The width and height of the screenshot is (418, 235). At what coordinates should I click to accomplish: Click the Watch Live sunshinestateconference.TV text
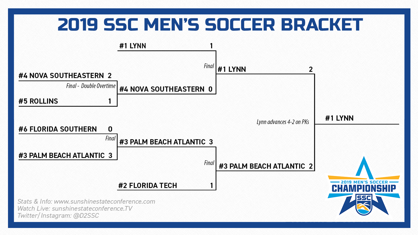click(x=75, y=209)
